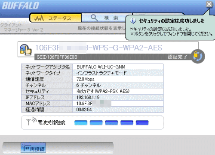The image size is (215, 155).
Task: Click the 00:02:54 elapsed time value
Action: (84, 110)
